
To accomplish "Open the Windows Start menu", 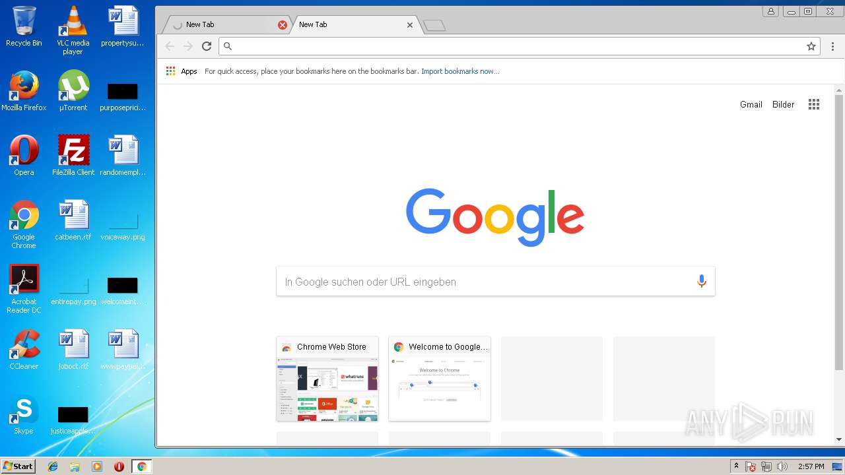I will (18, 466).
